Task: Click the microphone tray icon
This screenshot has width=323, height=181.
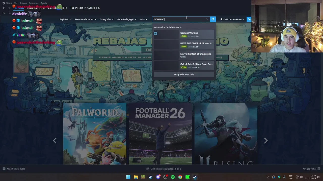Action: click(284, 177)
